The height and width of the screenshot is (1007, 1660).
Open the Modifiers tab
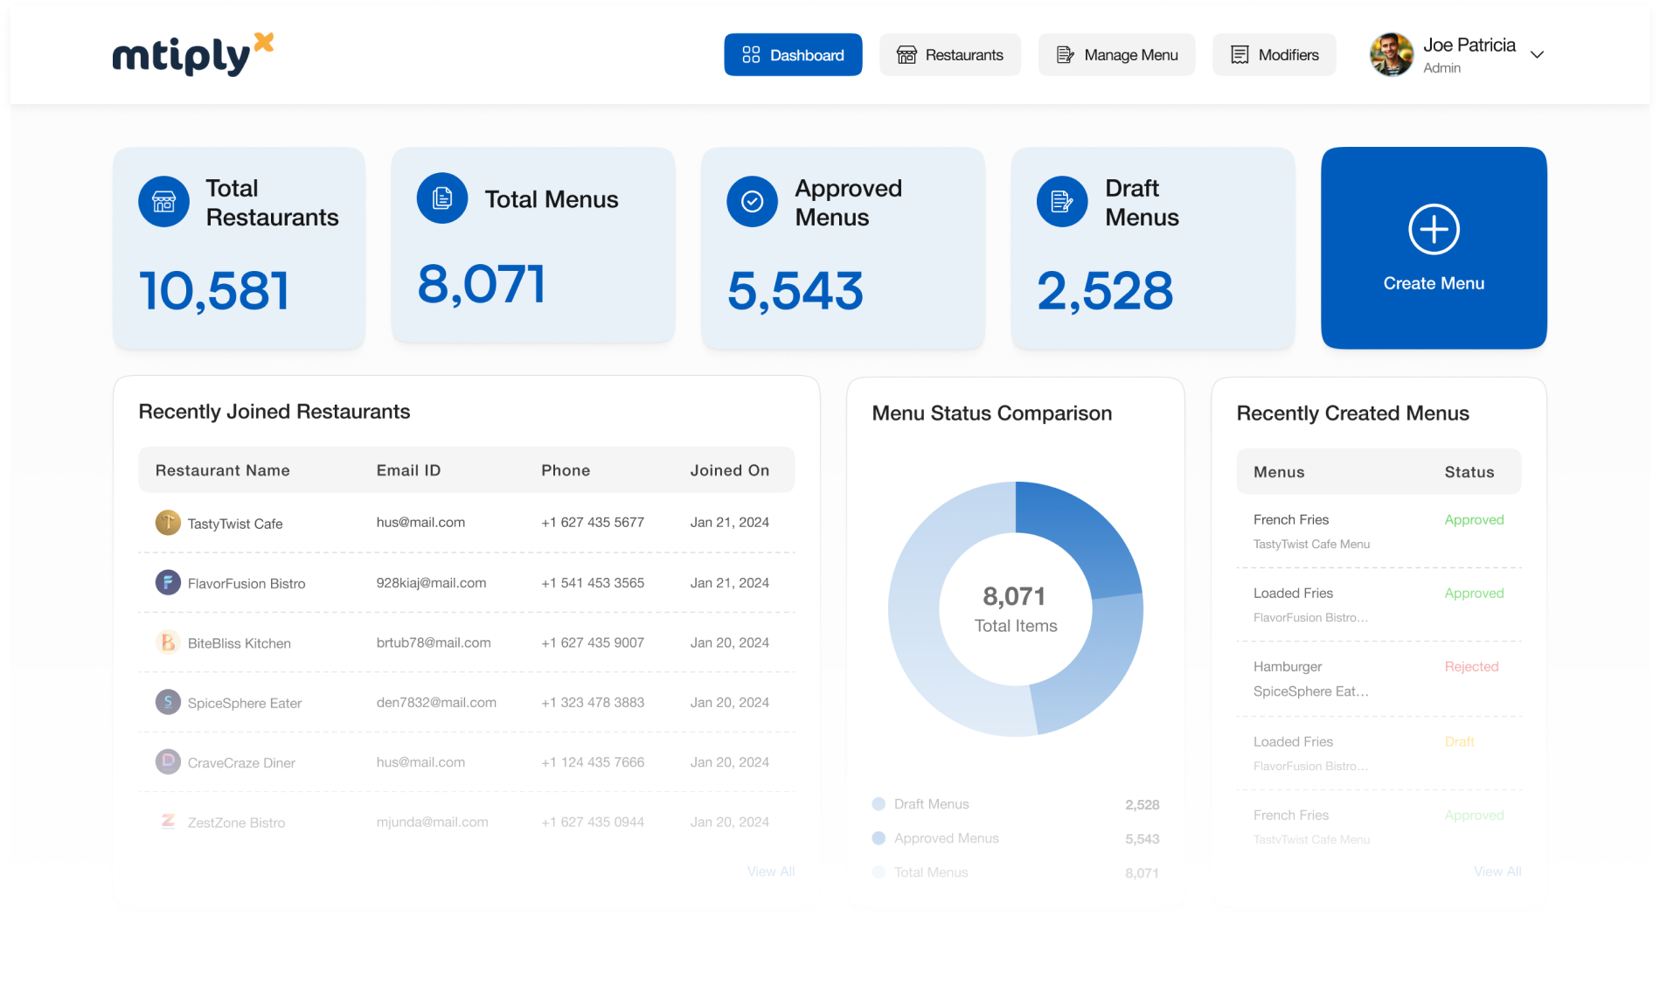[x=1274, y=55]
